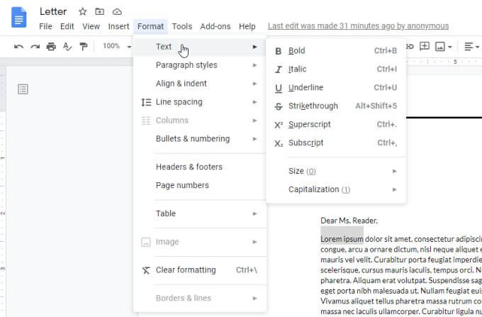
Task: Click the paint format icon
Action: coord(84,47)
